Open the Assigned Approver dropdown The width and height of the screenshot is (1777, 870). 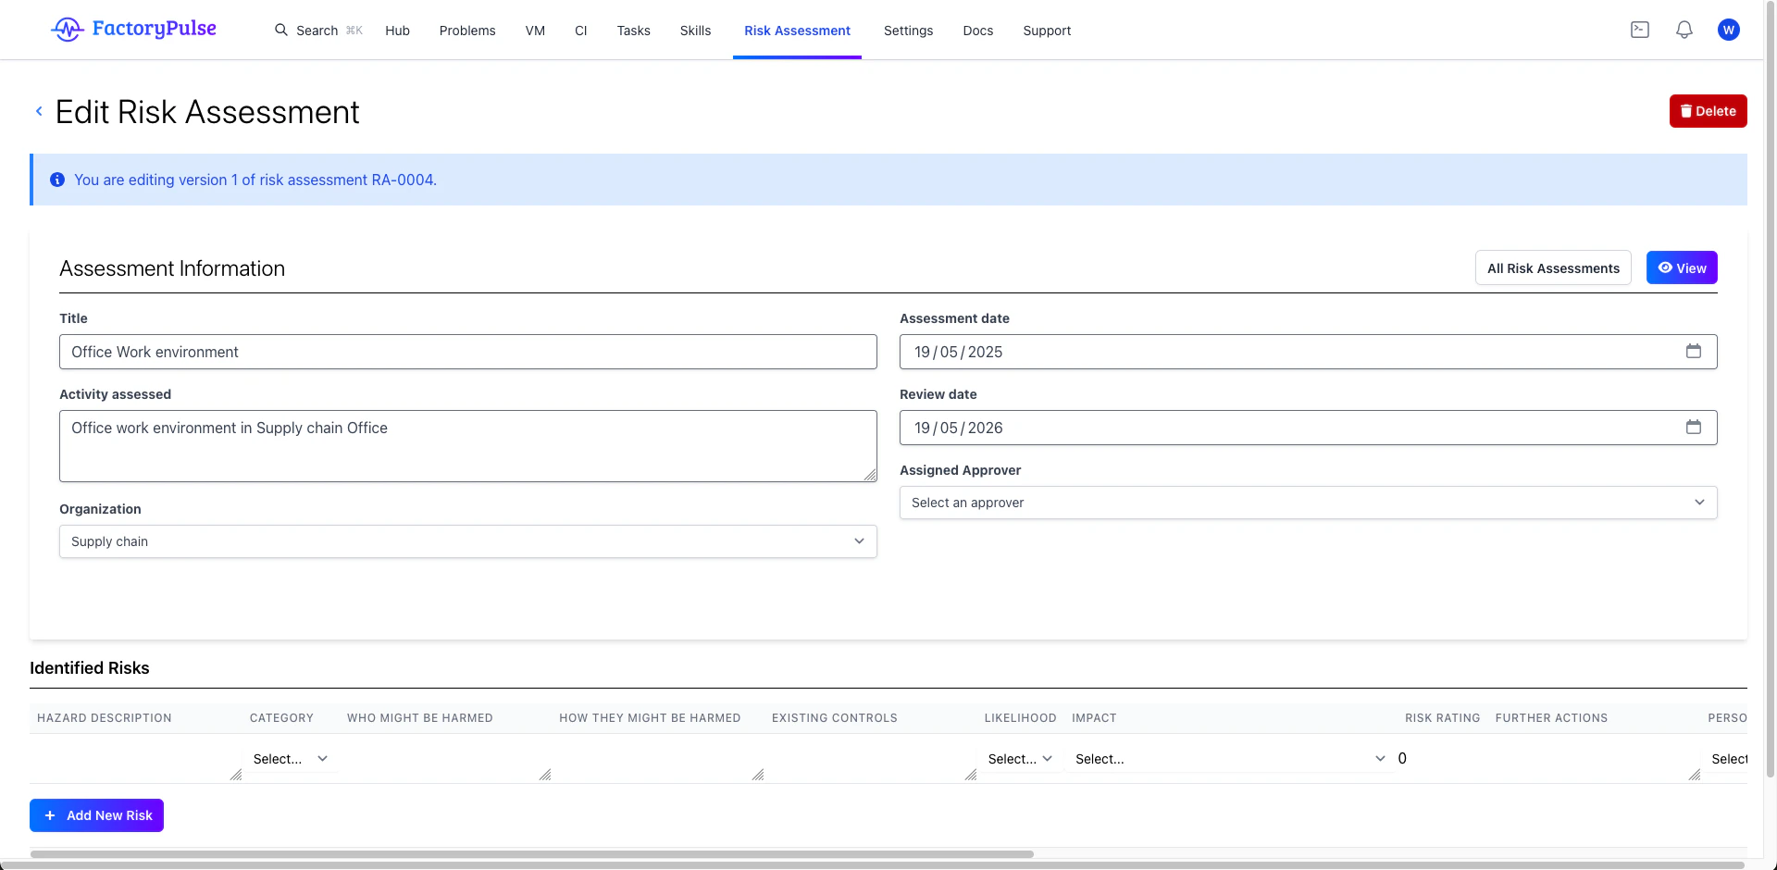click(x=1308, y=503)
